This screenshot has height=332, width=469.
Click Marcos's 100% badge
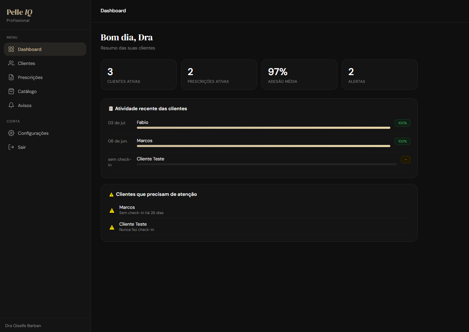(402, 141)
